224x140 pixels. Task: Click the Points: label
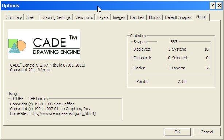[142, 81]
